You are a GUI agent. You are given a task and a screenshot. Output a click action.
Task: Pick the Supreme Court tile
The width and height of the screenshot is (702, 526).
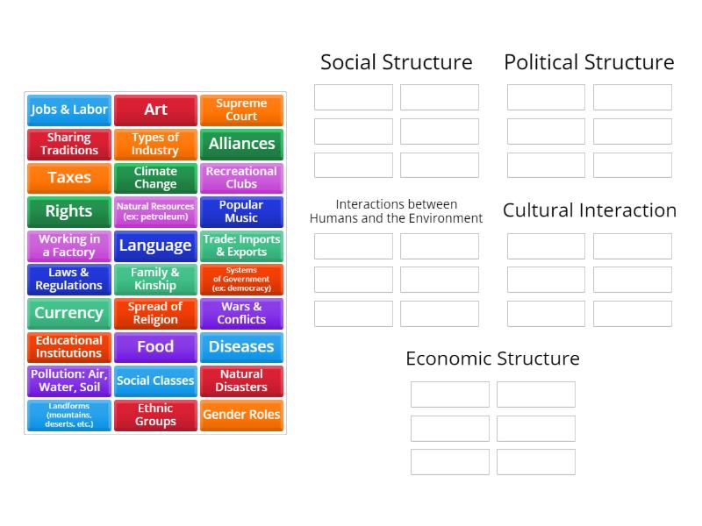[242, 110]
